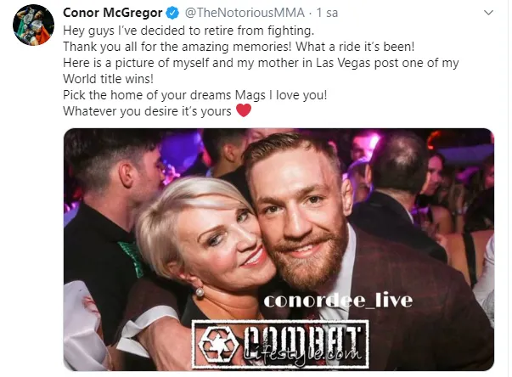Image resolution: width=512 pixels, height=377 pixels.
Task: Click the Conor McGregor display name
Action: point(112,13)
